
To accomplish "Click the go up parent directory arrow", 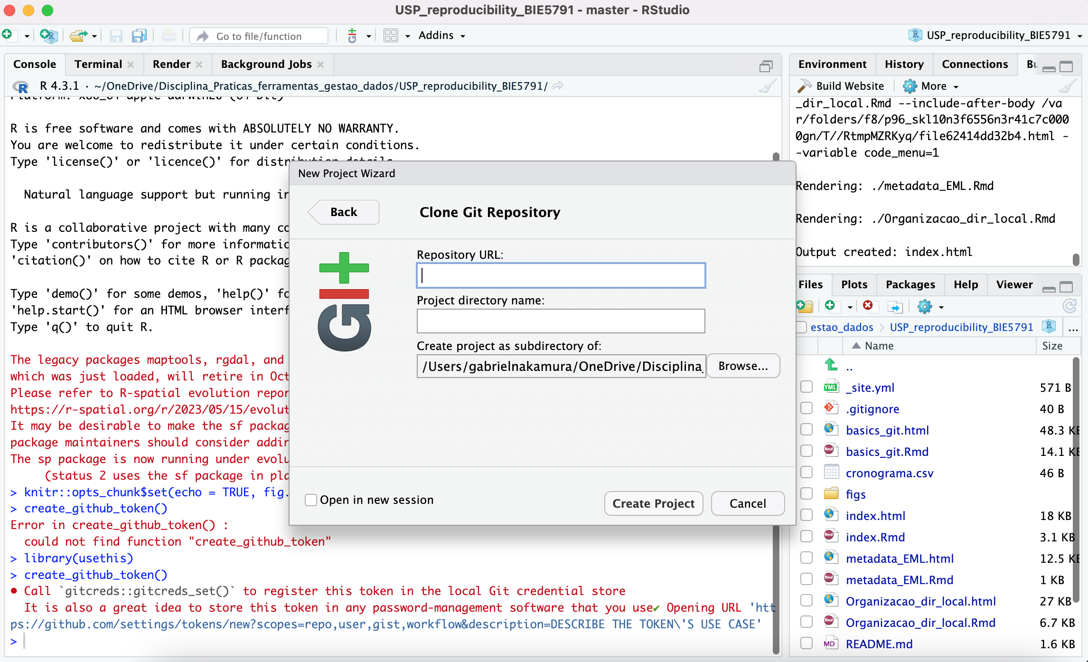I will point(831,366).
